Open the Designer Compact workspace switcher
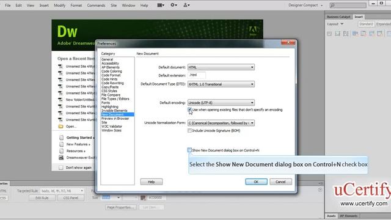391x220 pixels. tap(305, 5)
